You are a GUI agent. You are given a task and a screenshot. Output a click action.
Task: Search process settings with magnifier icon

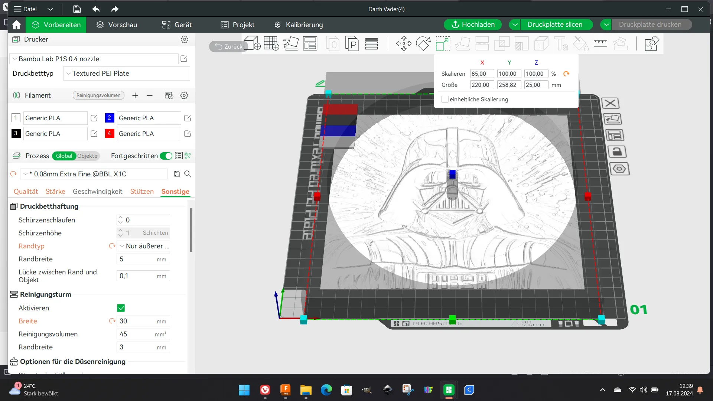coord(188,174)
